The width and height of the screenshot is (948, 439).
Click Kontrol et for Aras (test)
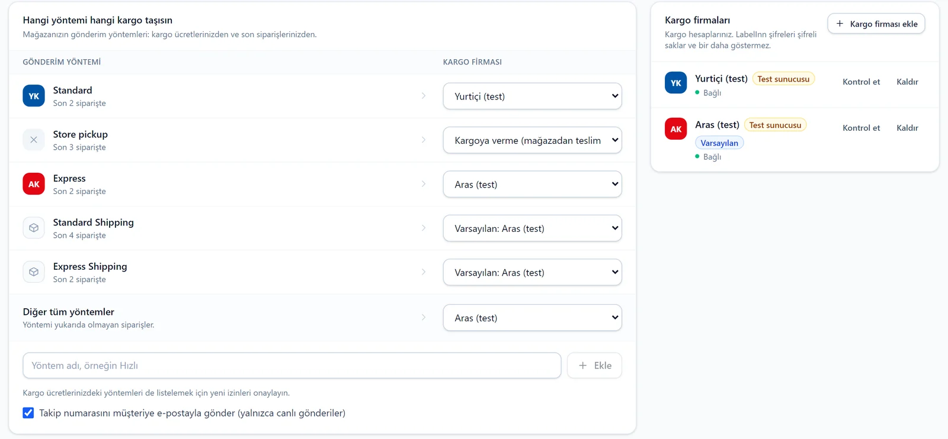861,128
